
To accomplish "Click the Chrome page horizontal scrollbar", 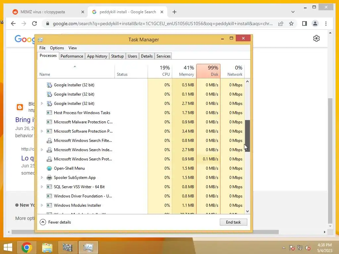I will point(145,232).
